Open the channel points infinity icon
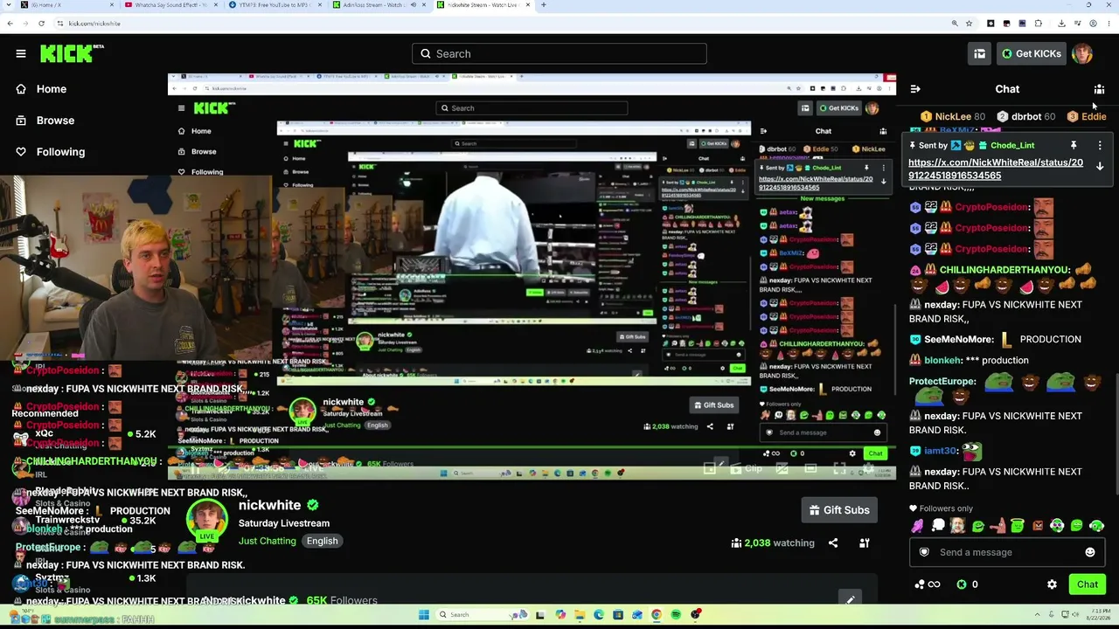Screen dimensions: 1119x629 [928, 584]
